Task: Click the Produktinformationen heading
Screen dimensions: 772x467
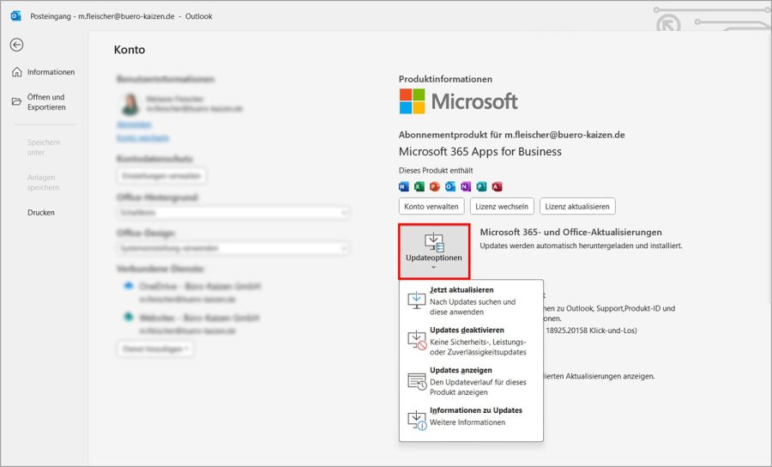Action: point(445,79)
